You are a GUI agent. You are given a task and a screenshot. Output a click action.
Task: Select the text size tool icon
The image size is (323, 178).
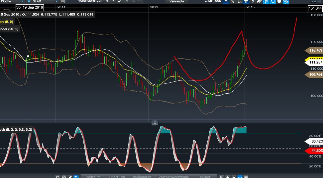240,2
